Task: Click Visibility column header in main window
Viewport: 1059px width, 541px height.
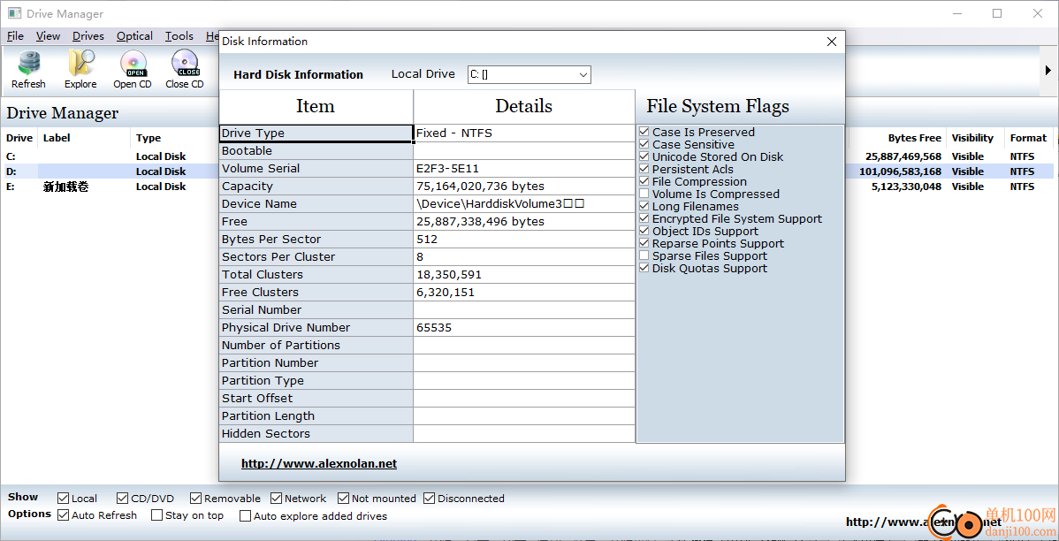Action: (972, 138)
